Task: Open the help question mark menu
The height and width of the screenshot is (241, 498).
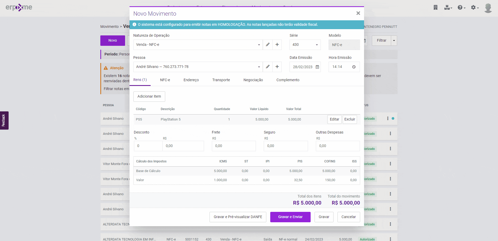Action: click(461, 8)
